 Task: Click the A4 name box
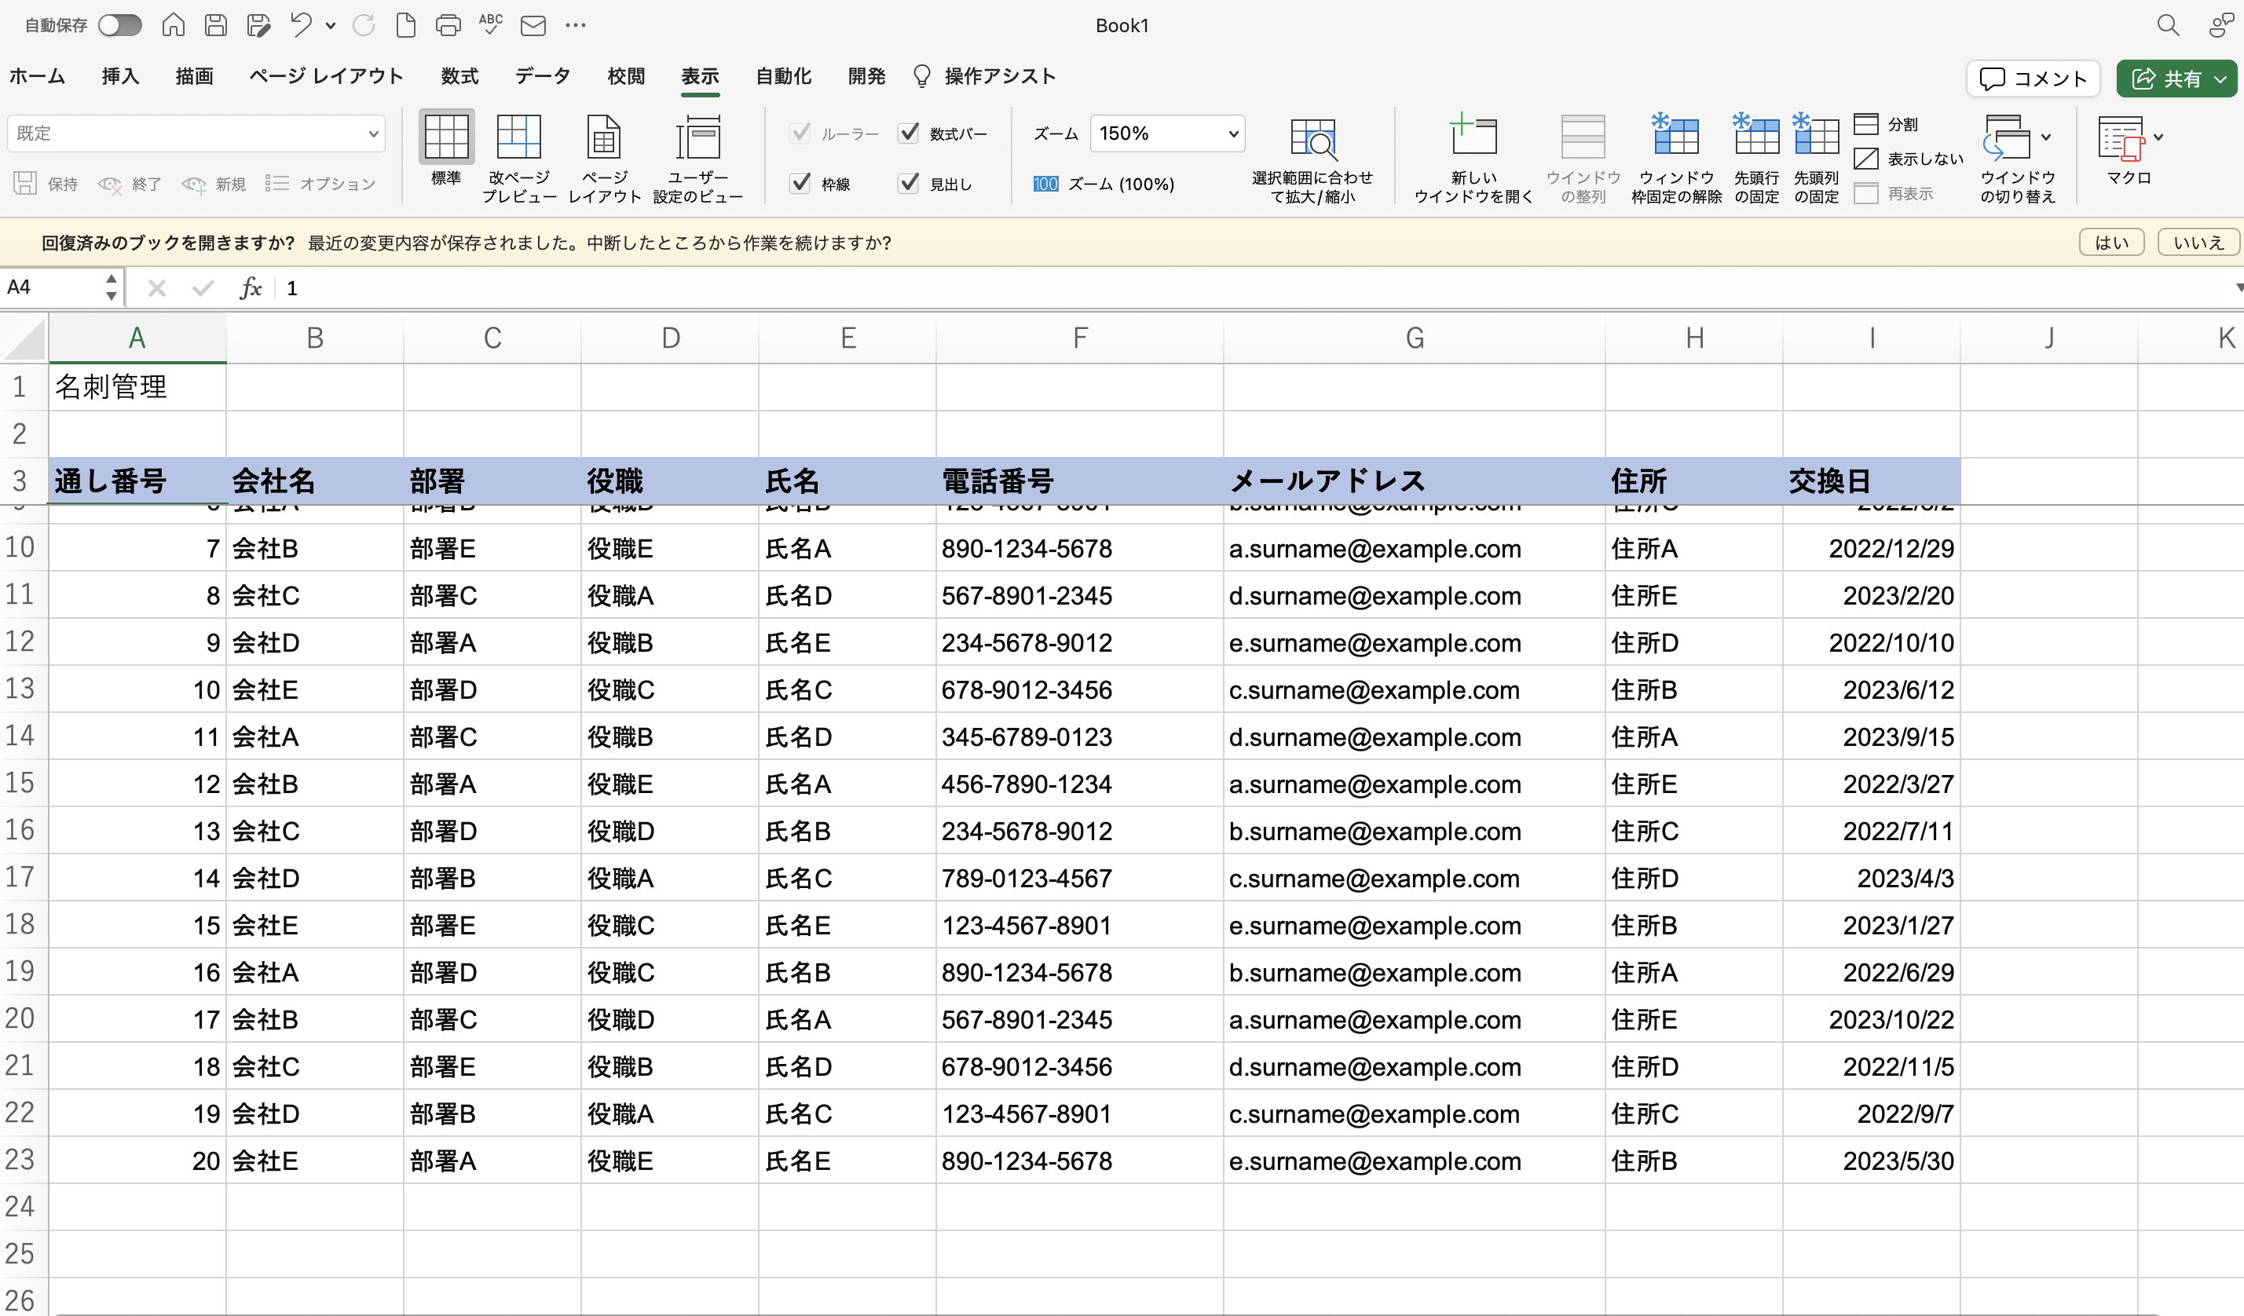click(x=51, y=287)
